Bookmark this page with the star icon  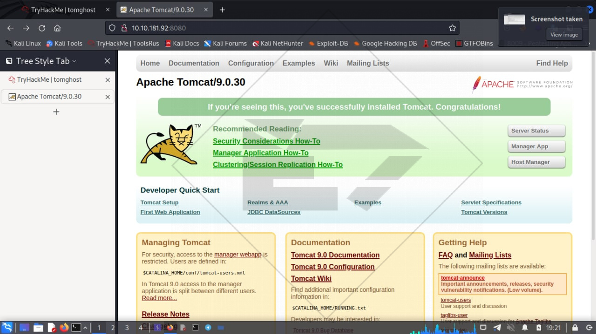452,28
